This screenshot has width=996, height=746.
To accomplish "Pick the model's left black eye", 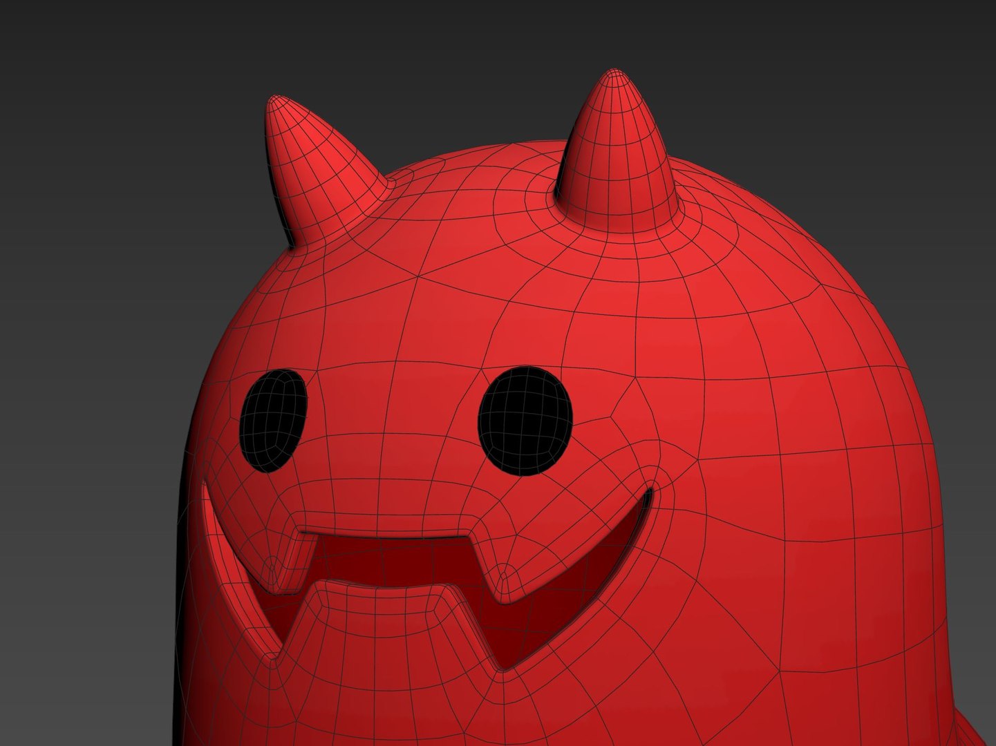I will [x=274, y=420].
